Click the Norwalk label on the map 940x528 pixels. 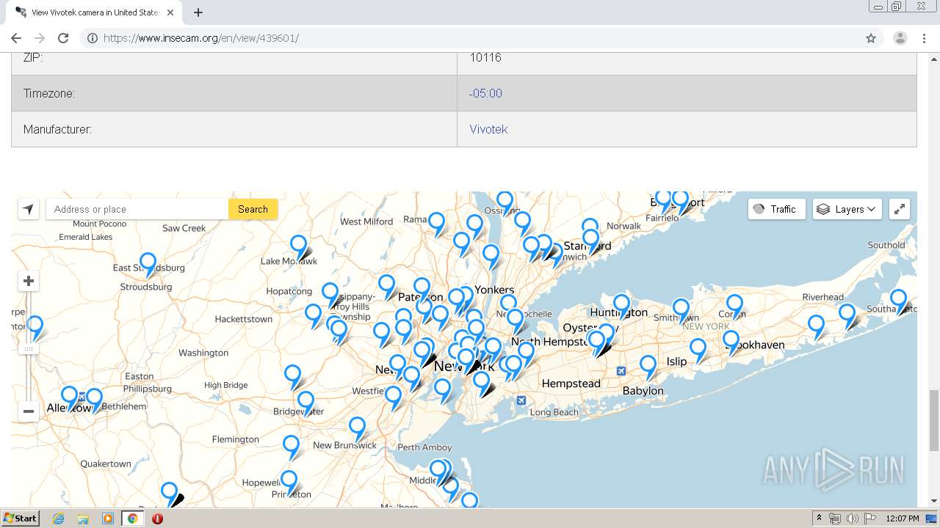(x=624, y=226)
